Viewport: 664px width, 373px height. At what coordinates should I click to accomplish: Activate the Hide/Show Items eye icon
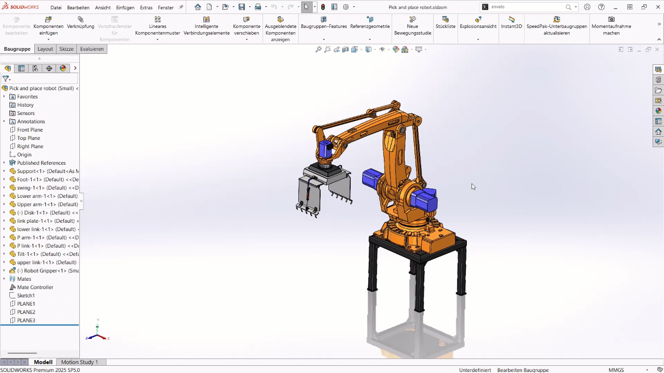(383, 49)
